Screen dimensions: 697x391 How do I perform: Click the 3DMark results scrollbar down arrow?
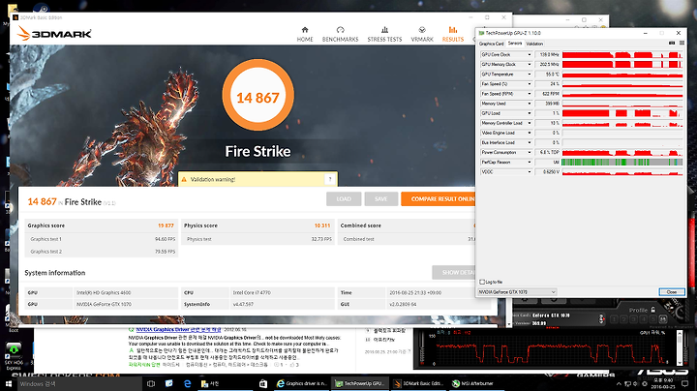(509, 324)
